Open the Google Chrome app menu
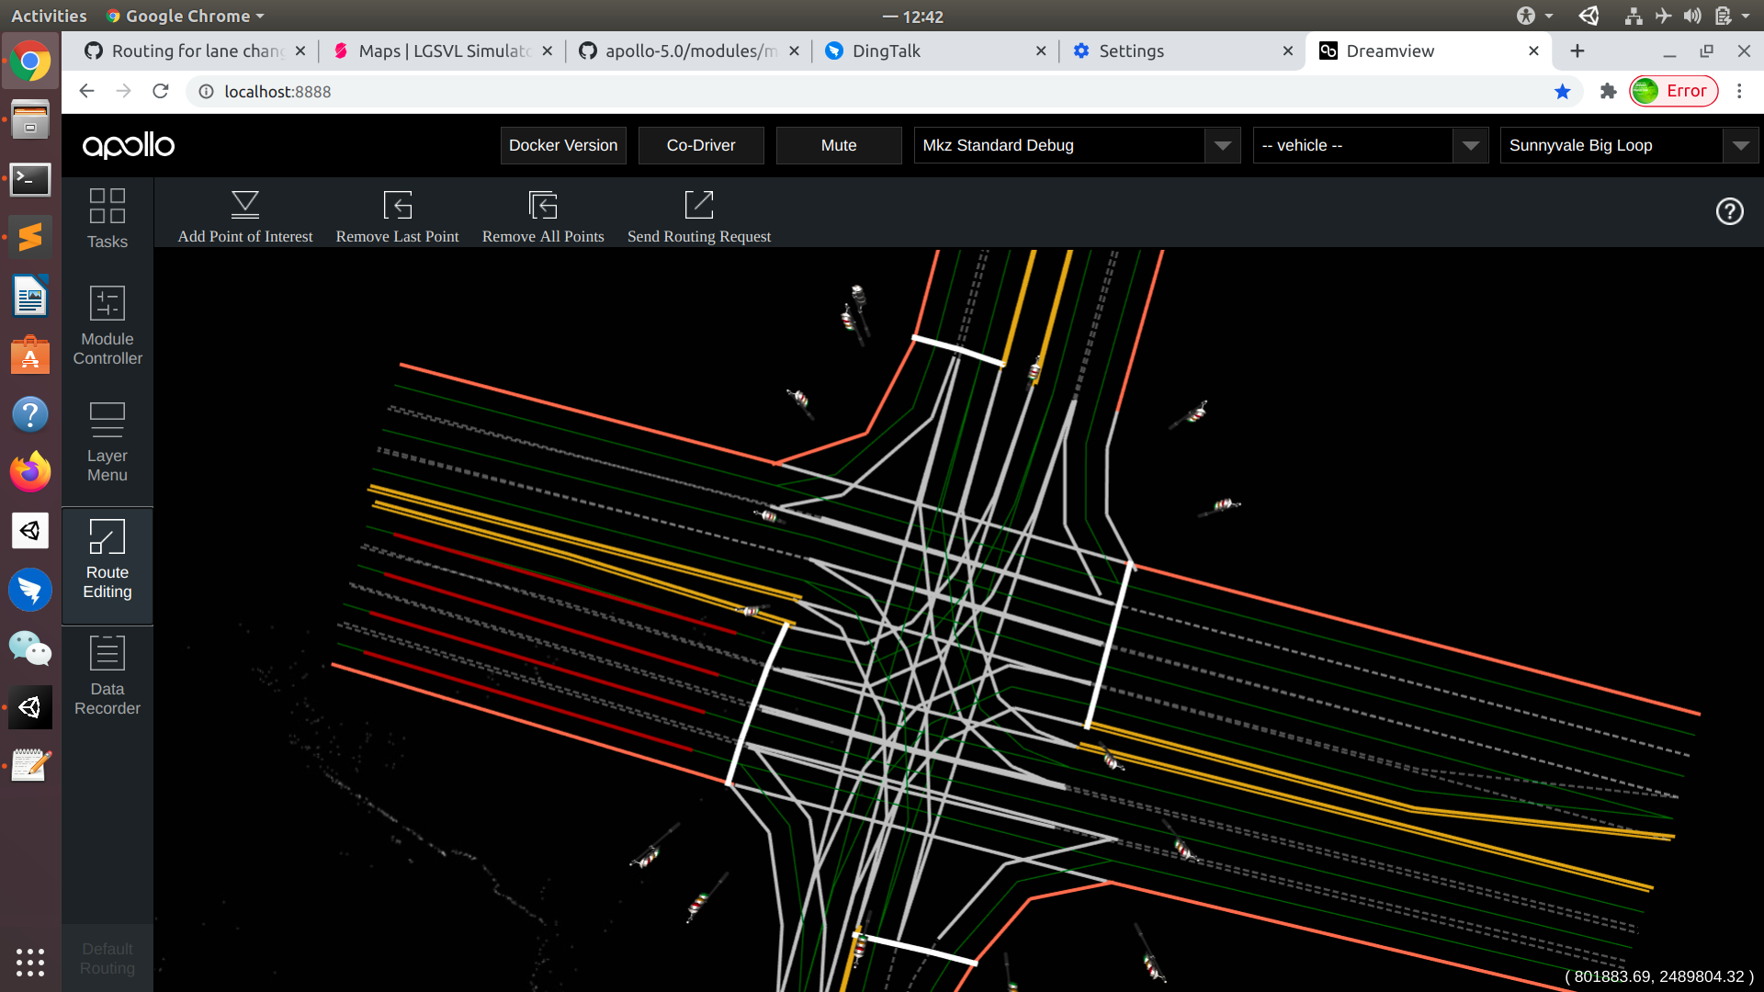Image resolution: width=1764 pixels, height=992 pixels. (185, 16)
